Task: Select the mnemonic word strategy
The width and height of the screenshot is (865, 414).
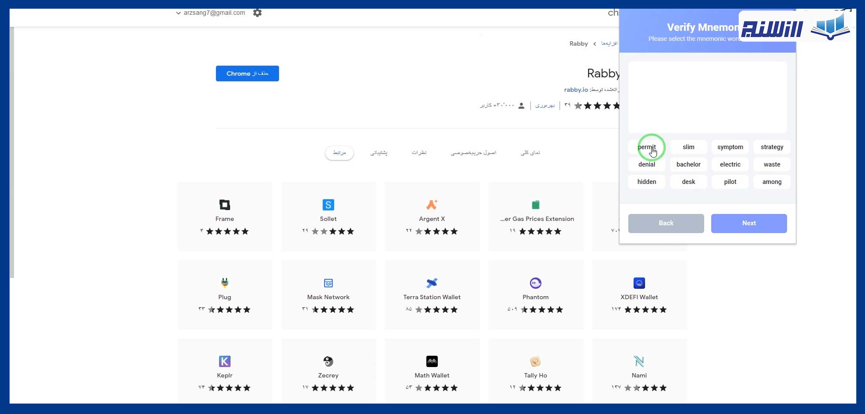Action: (772, 147)
